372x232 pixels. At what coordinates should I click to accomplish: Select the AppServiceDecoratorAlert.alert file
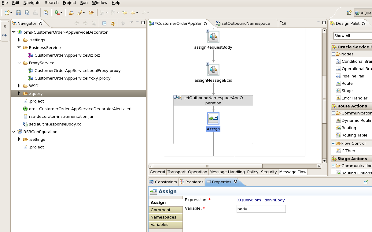coord(80,109)
